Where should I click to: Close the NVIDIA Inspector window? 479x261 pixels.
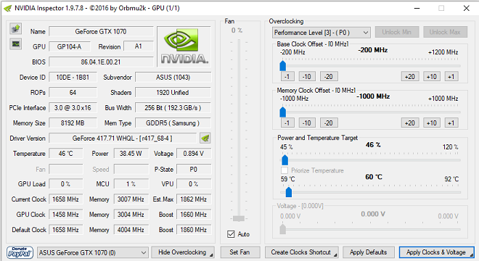466,8
